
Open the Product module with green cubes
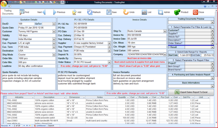181,12
